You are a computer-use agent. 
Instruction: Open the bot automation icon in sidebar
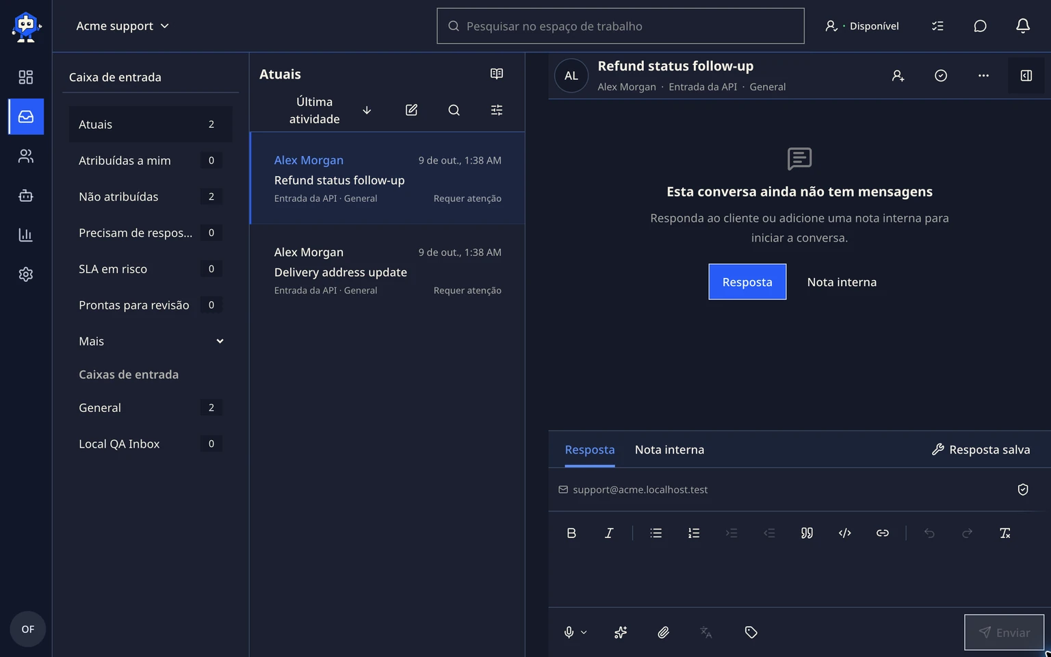click(x=25, y=196)
